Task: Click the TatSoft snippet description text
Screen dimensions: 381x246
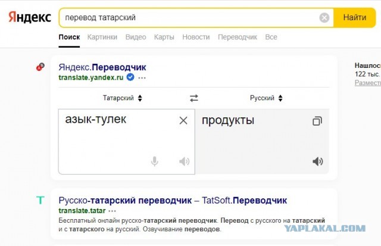Action: pyautogui.click(x=192, y=225)
